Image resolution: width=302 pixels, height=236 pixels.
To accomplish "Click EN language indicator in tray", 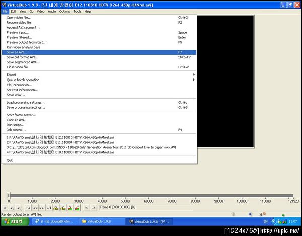I will click(x=265, y=222).
